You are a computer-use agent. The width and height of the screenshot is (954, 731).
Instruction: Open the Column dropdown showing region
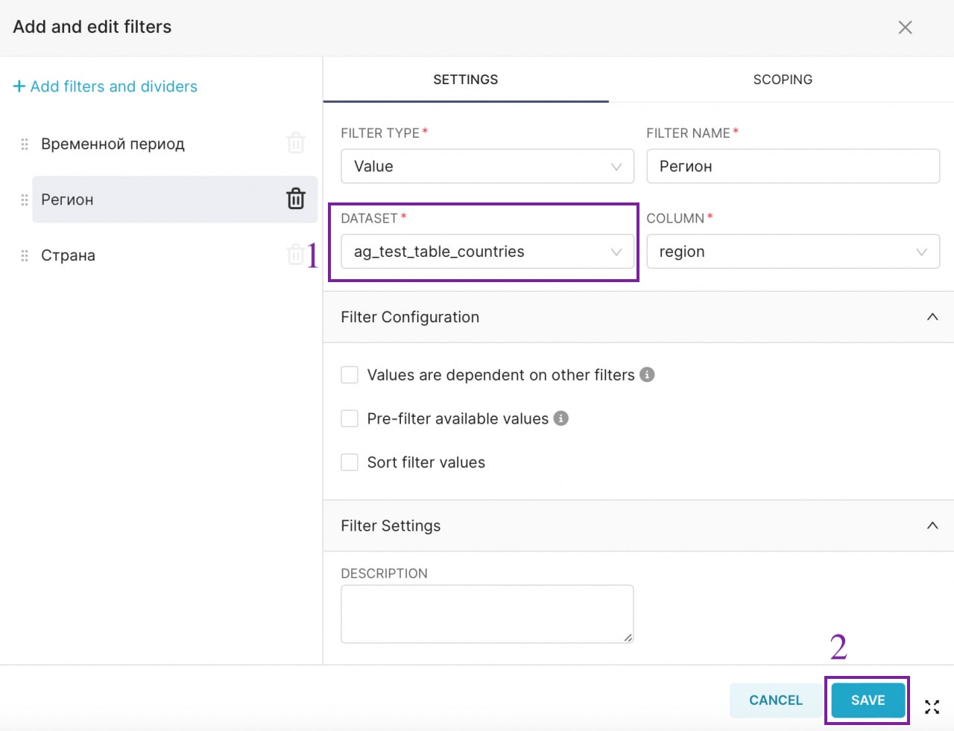pyautogui.click(x=792, y=252)
